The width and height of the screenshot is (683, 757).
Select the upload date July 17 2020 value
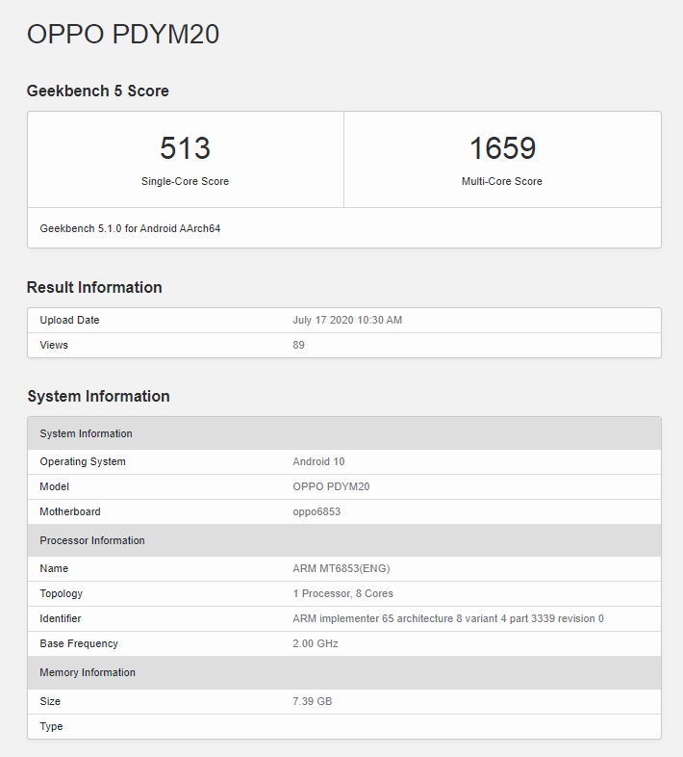click(x=347, y=320)
